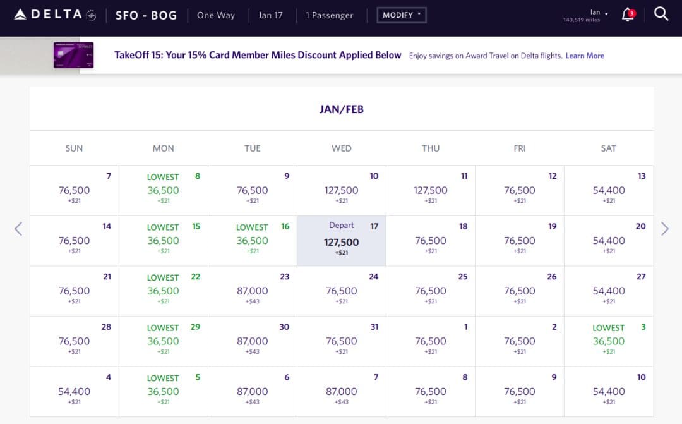Open the Learn More link

pyautogui.click(x=585, y=56)
